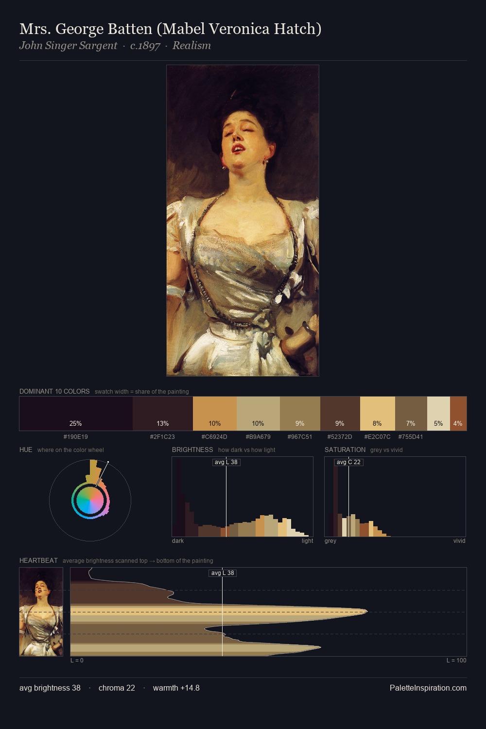
Task: Choose the 9% dark brown swatch #52372D
Action: (x=340, y=414)
